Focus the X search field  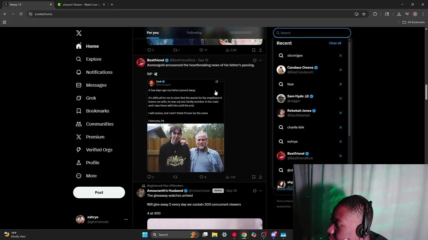(312, 33)
